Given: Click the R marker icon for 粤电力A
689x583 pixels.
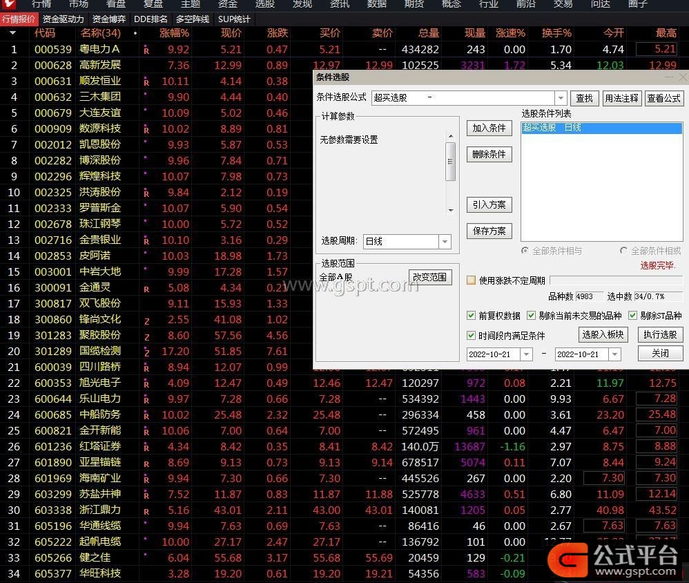Looking at the screenshot, I should [146, 50].
